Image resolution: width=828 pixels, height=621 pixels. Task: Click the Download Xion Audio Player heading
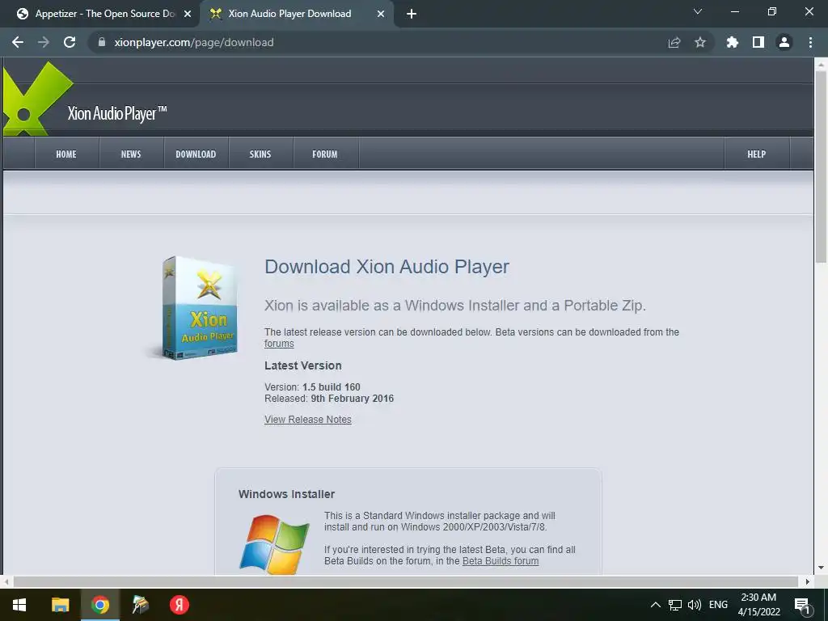[387, 267]
